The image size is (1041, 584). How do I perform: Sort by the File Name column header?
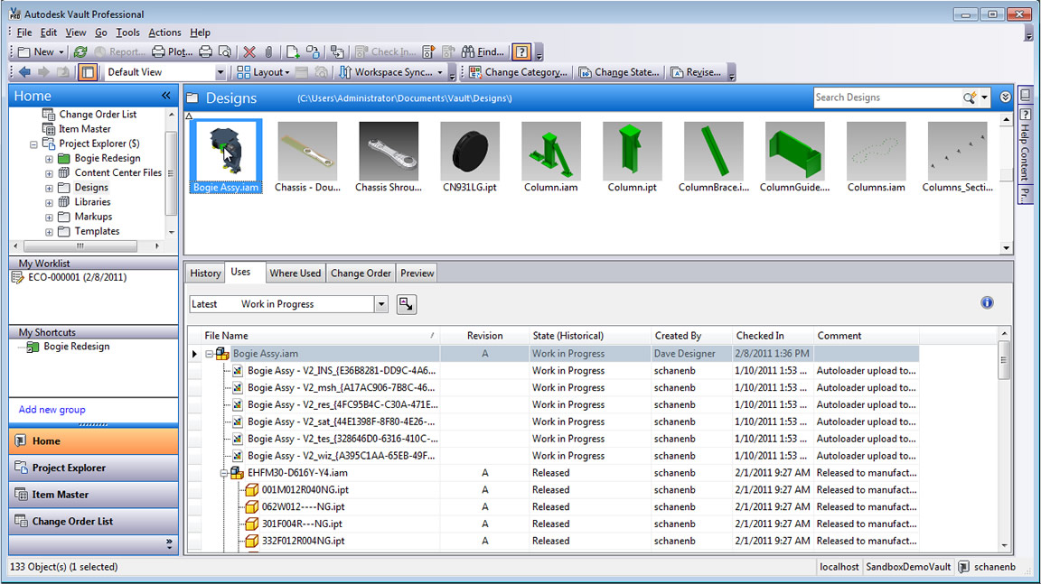(x=320, y=336)
